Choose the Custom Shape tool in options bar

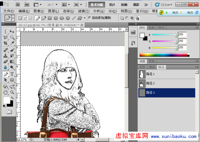(80, 18)
